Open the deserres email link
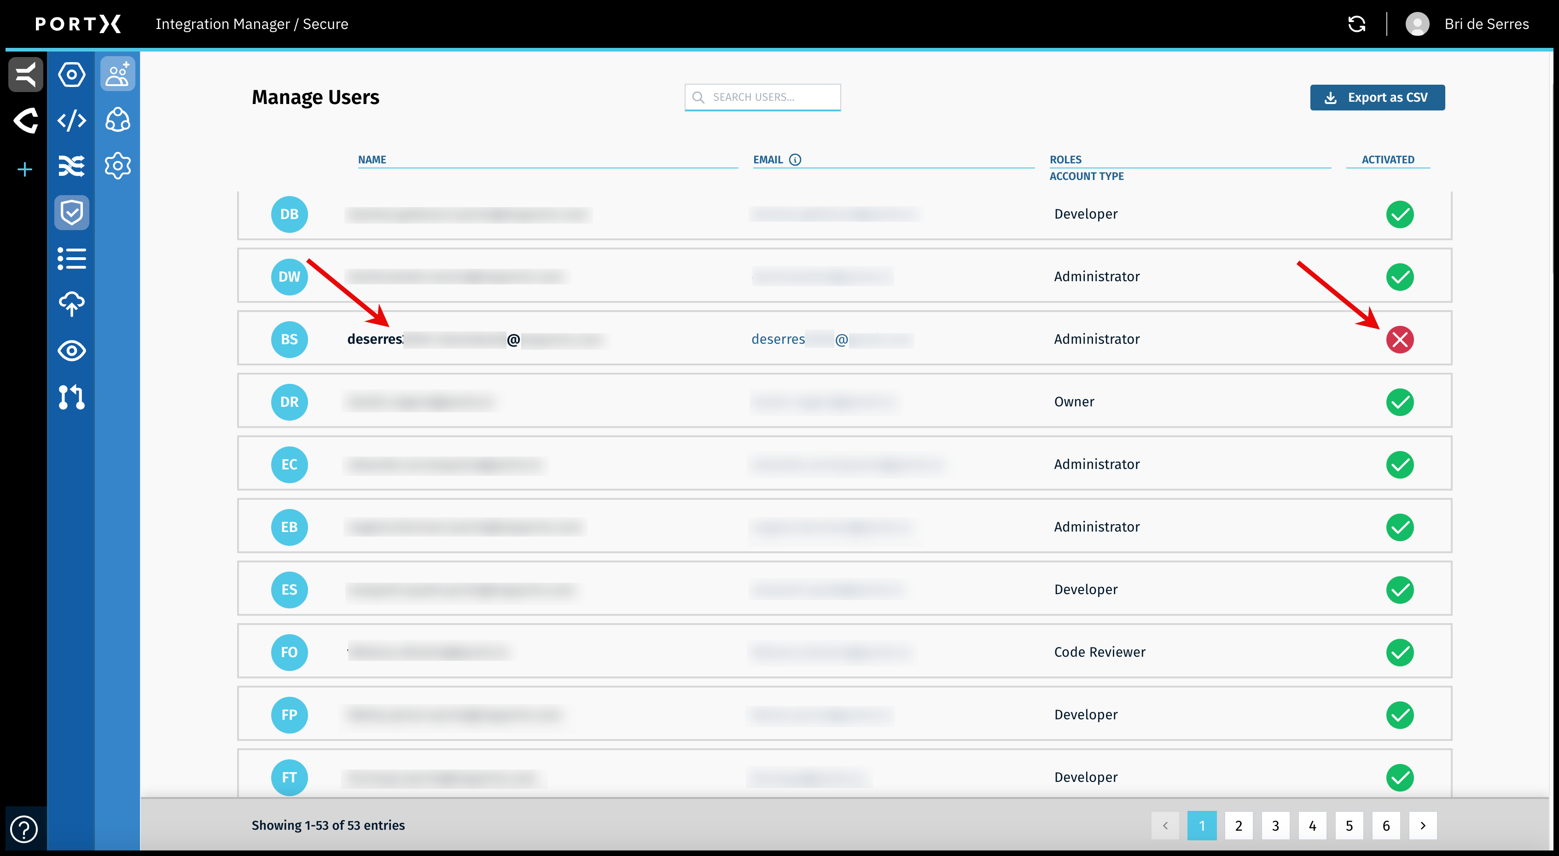The height and width of the screenshot is (856, 1559). point(778,339)
